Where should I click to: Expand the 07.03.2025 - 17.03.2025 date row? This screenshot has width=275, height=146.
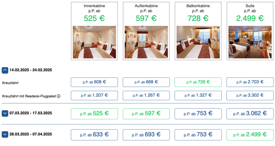coord(5,113)
